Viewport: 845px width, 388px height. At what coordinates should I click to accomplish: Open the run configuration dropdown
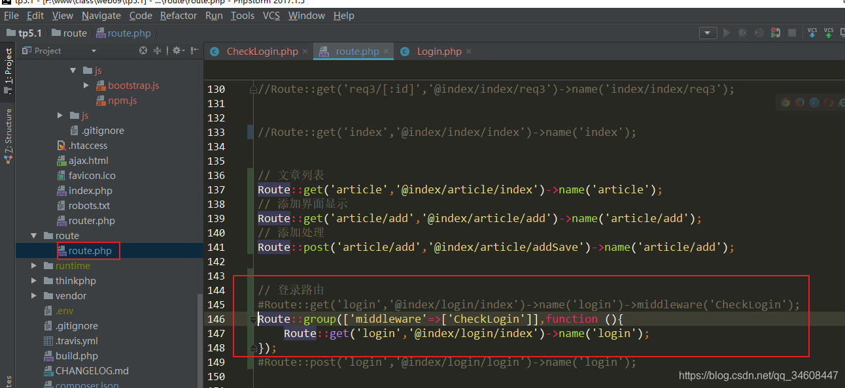click(x=708, y=33)
